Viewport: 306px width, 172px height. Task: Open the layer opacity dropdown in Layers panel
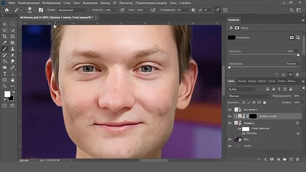point(303,96)
